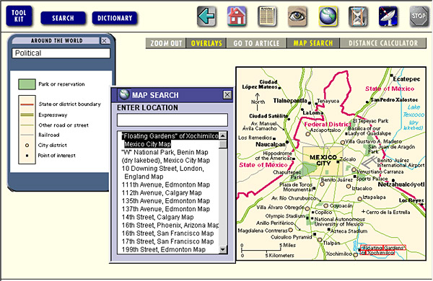The width and height of the screenshot is (433, 281).
Task: Click the back arrow icon
Action: [x=206, y=17]
